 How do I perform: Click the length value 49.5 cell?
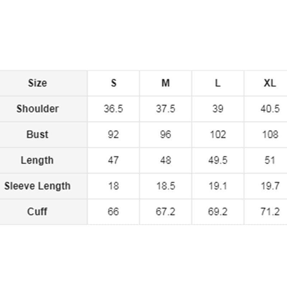[x=218, y=160]
